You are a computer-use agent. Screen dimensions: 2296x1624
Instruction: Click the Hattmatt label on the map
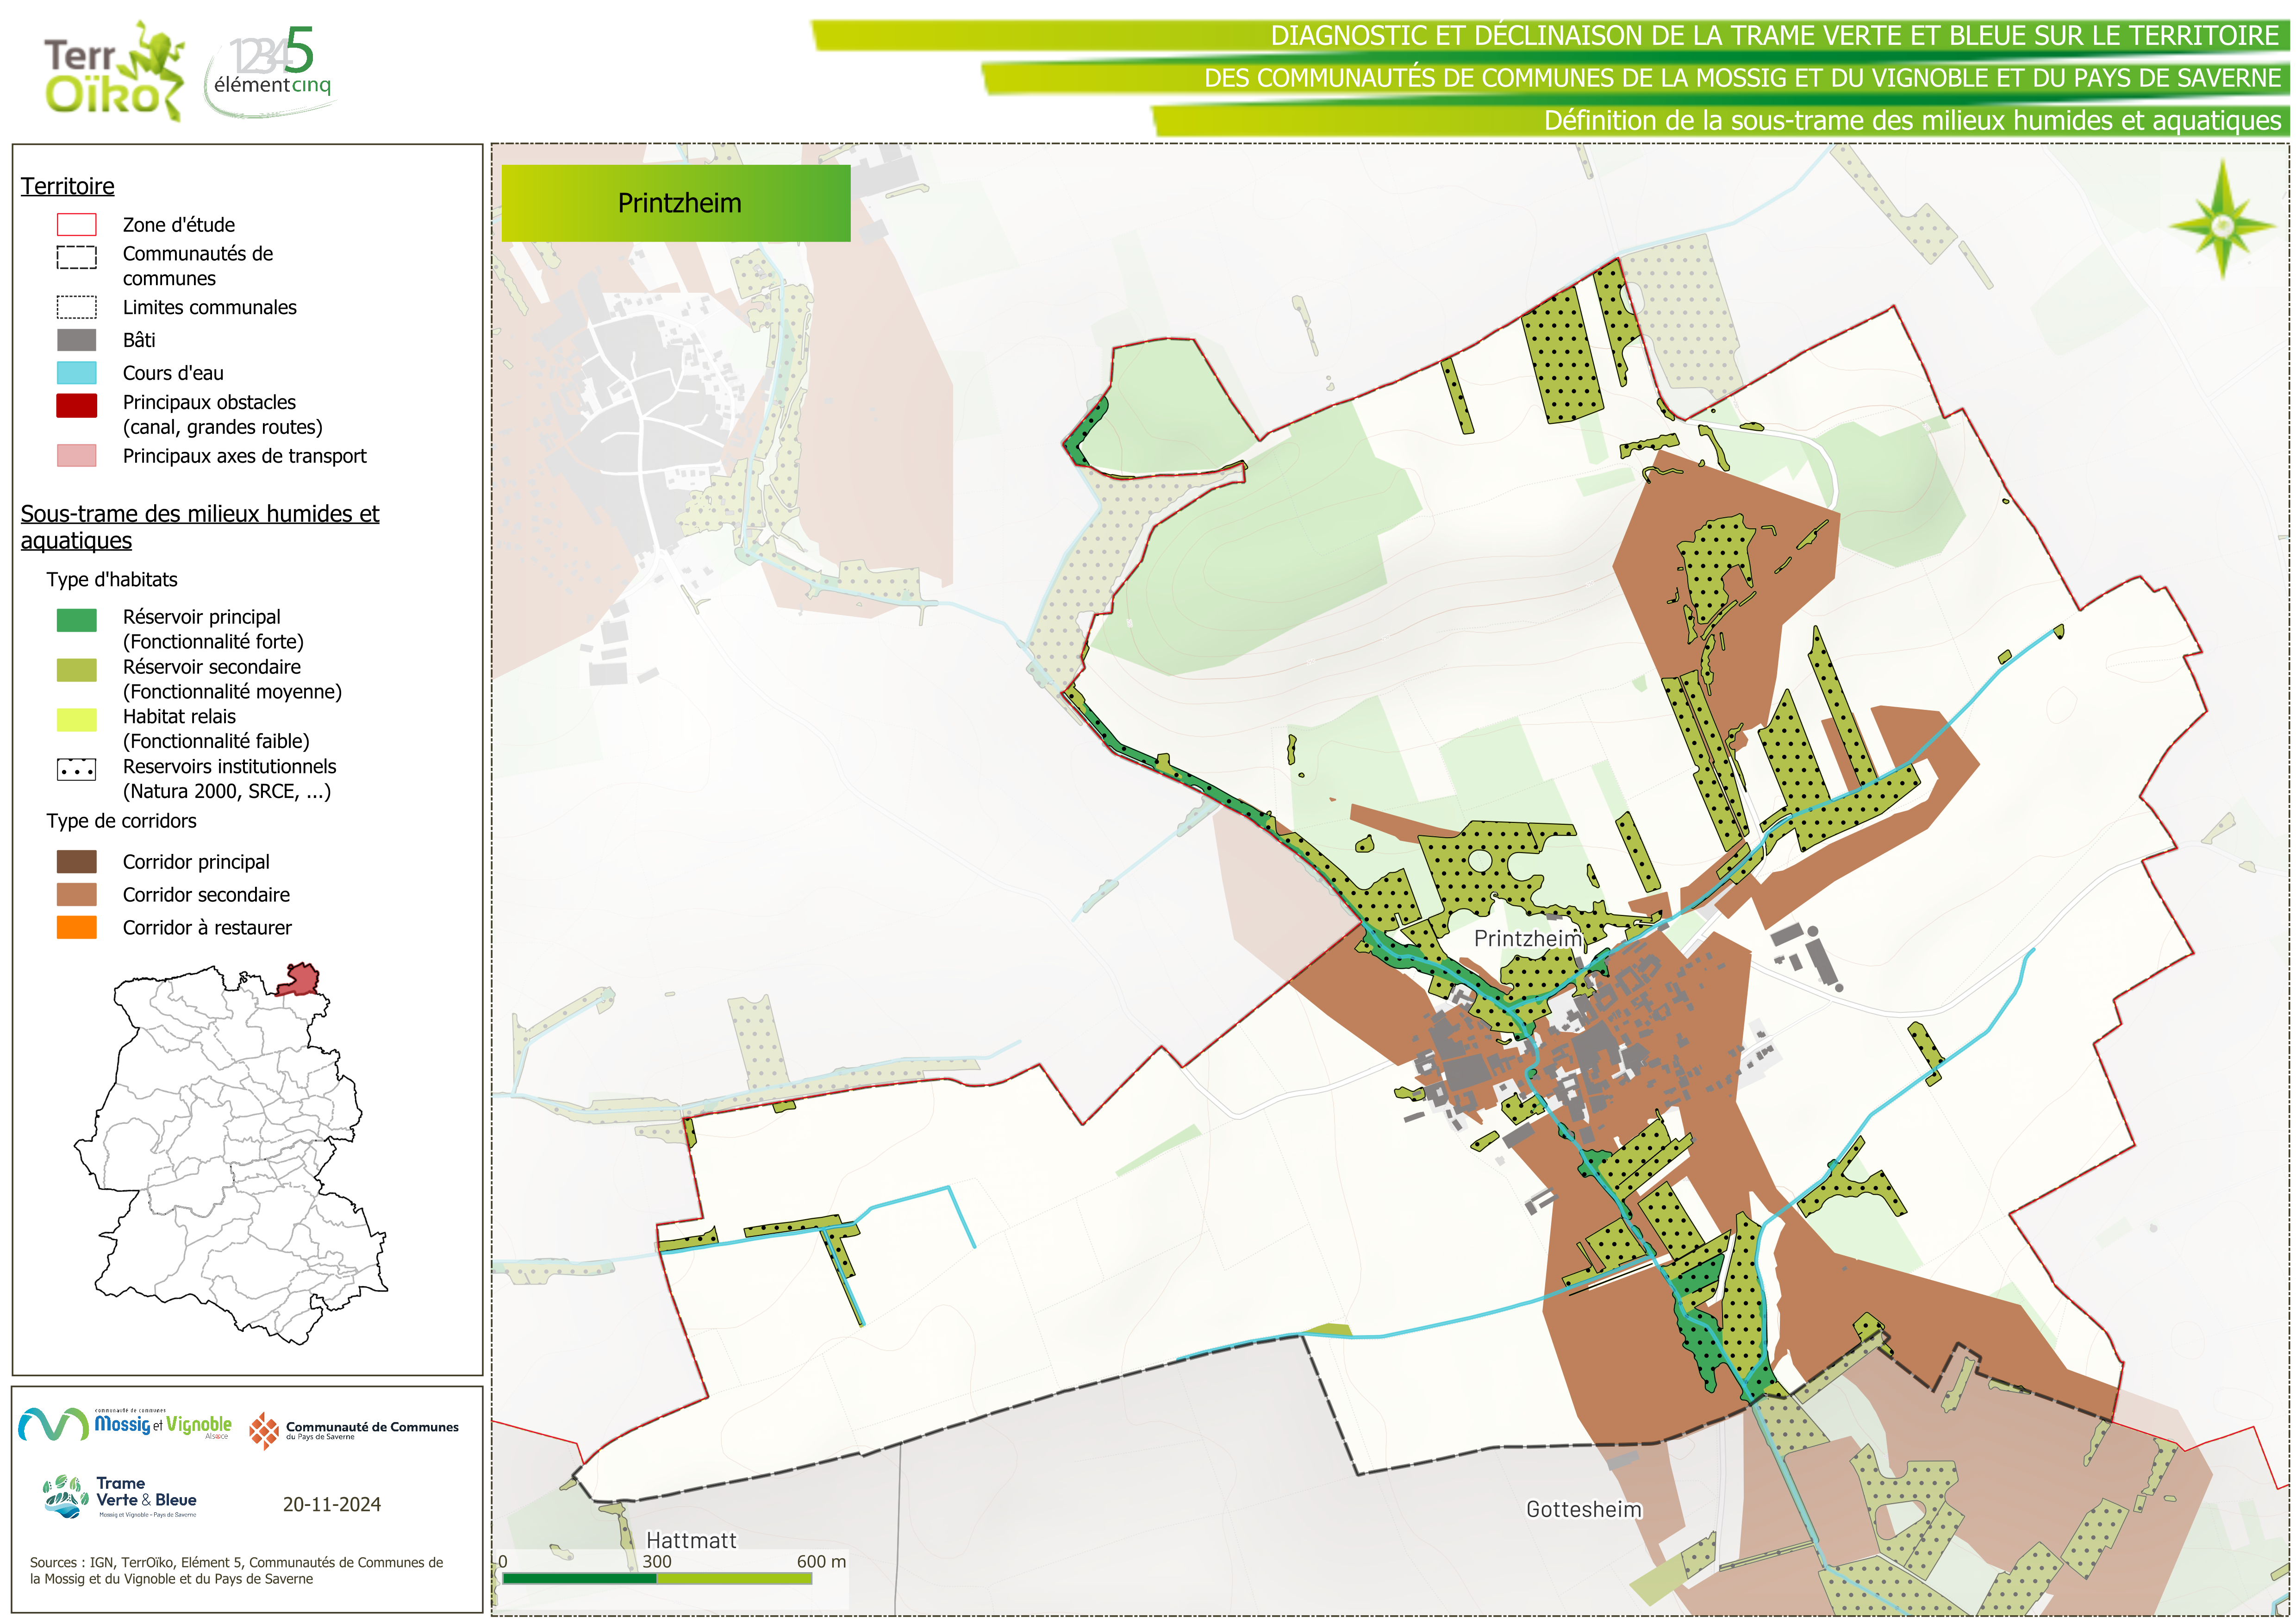pyautogui.click(x=691, y=1540)
